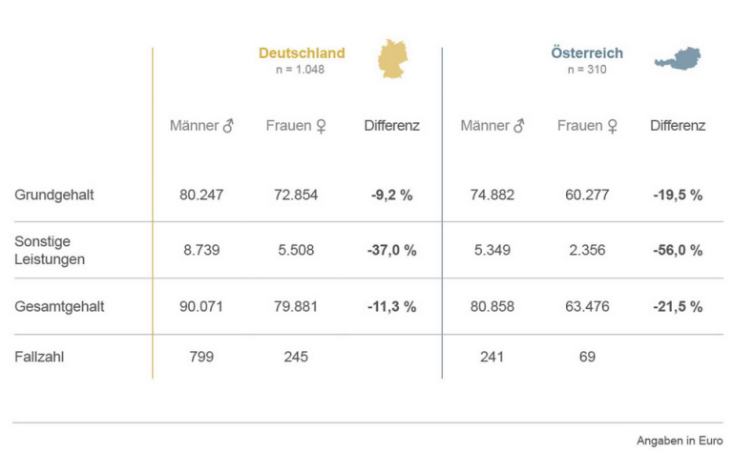Click the male symbol under Deutschland

pos(228,126)
